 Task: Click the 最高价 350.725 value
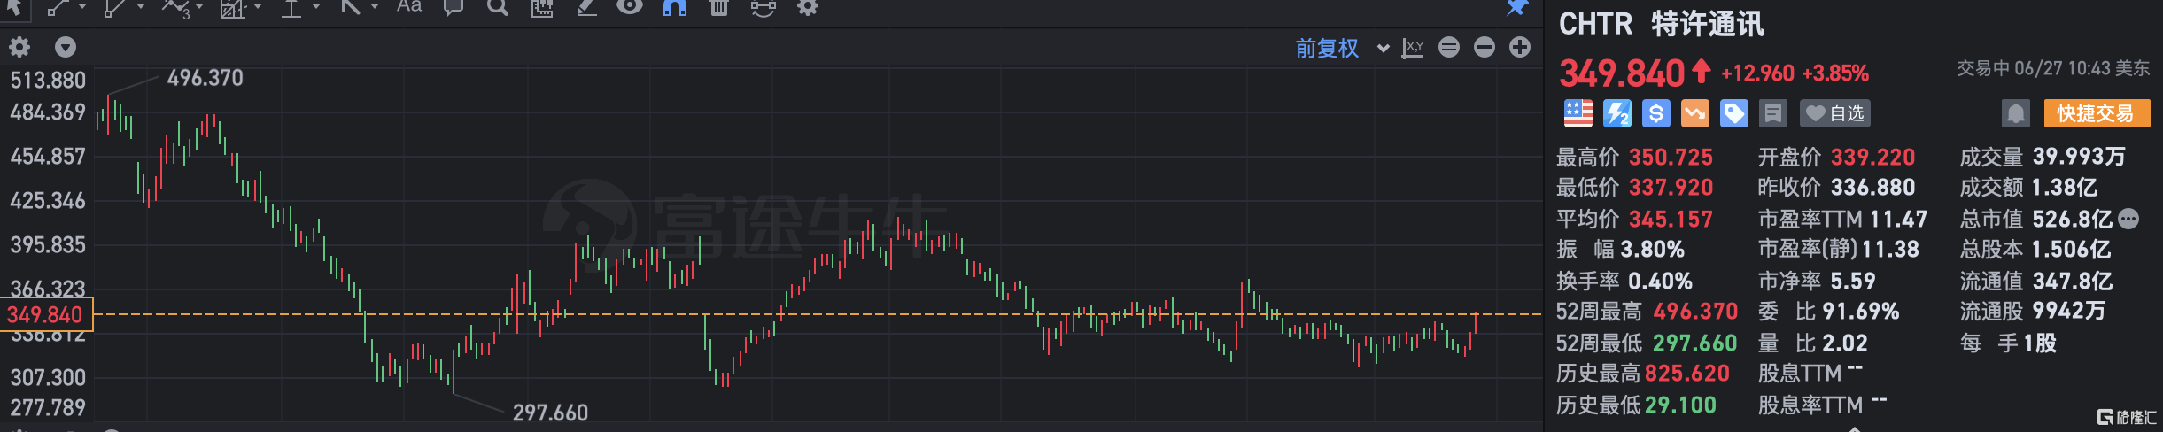(x=1671, y=158)
